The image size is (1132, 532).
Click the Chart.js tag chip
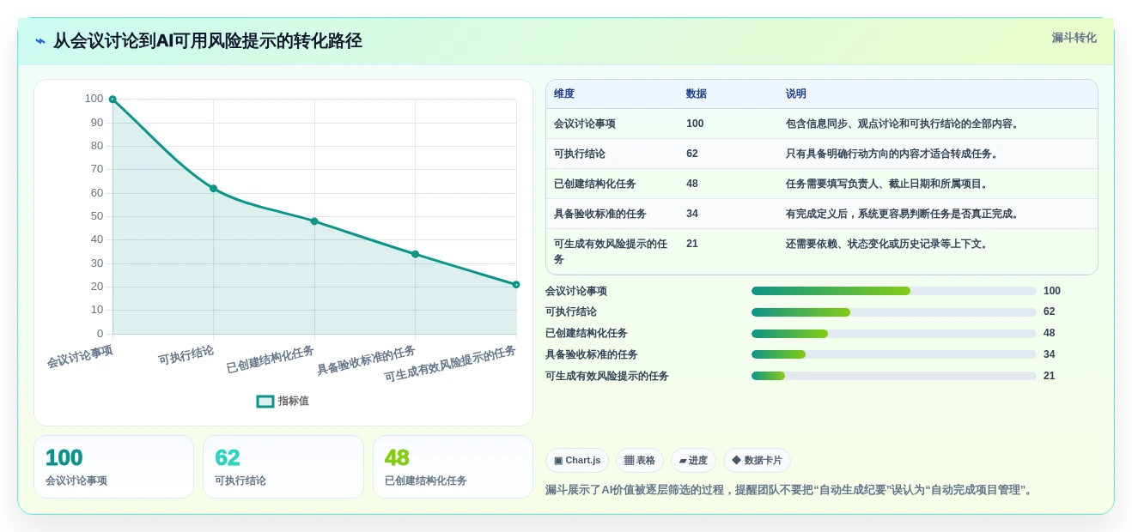coord(577,461)
